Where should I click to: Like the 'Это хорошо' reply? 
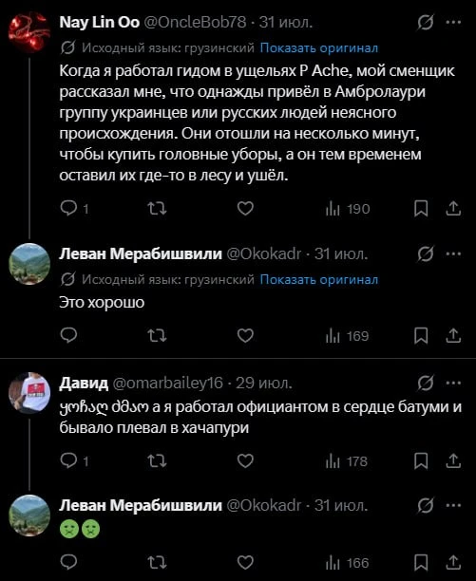(245, 336)
